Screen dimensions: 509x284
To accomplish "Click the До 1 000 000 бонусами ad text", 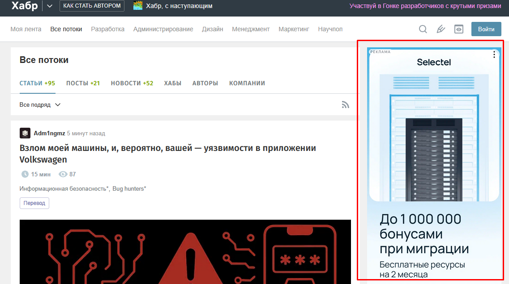I will [x=424, y=234].
